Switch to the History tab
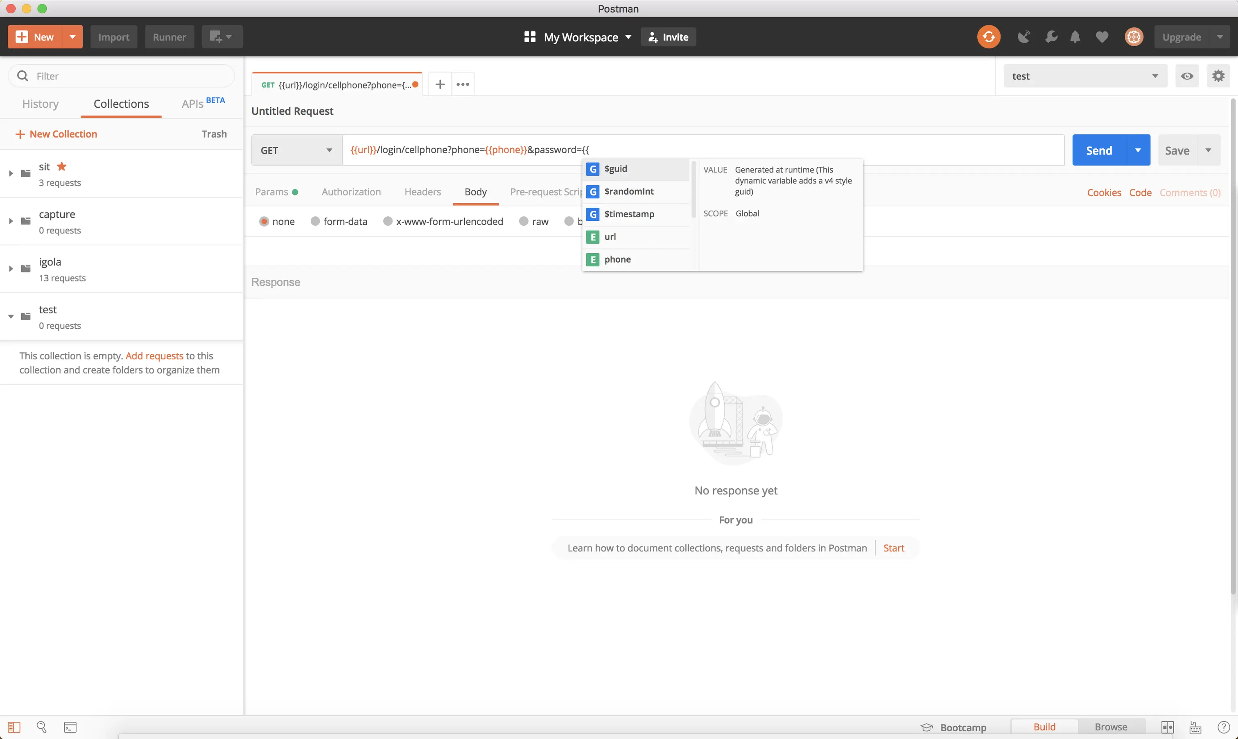Image resolution: width=1238 pixels, height=739 pixels. [x=40, y=104]
